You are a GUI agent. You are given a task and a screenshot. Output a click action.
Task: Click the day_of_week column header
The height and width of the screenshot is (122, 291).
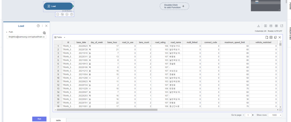(x=97, y=43)
